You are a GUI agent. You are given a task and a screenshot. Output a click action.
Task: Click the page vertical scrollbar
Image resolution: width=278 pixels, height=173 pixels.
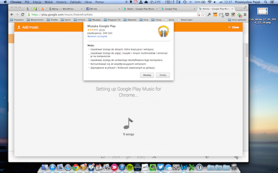(247, 50)
